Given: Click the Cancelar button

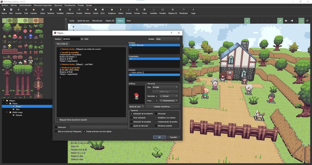Looking at the screenshot, I should tap(173, 137).
